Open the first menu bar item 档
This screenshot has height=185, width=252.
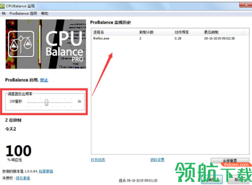coord(3,13)
